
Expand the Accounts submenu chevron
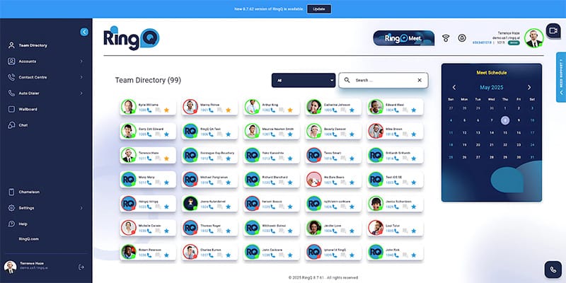tap(81, 62)
